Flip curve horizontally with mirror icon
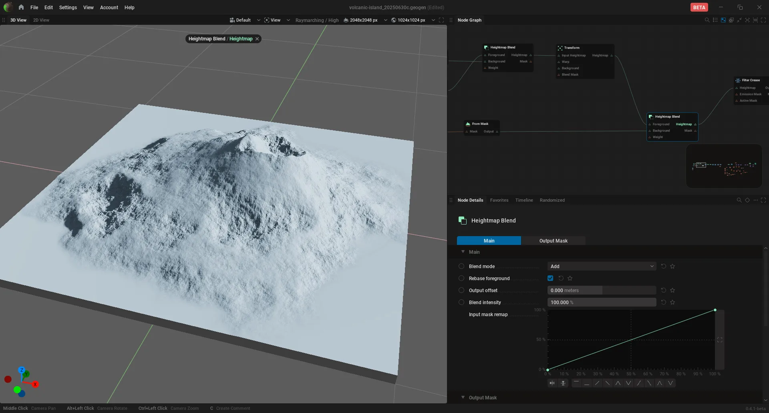Screen dimensions: 769x413 click(x=552, y=383)
